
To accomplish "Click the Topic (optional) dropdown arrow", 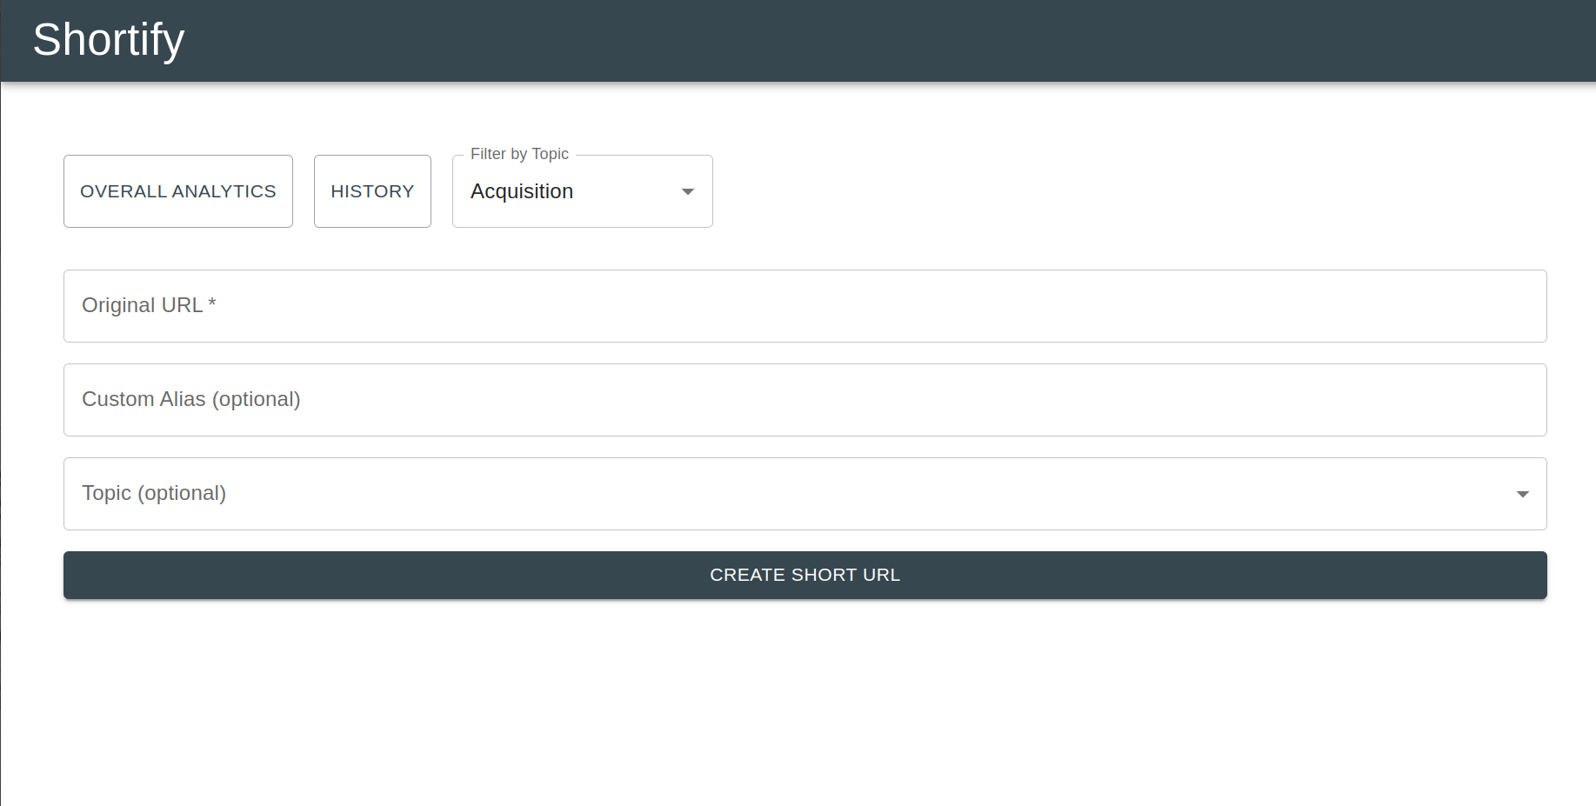I will [1522, 494].
